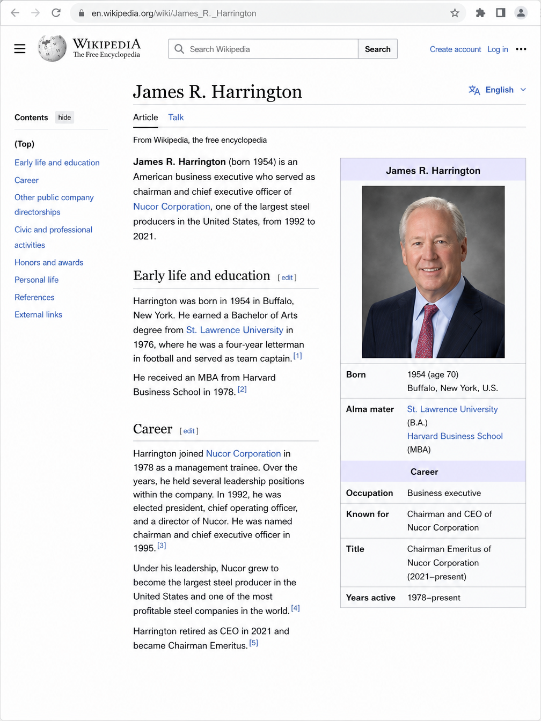Open the browser profile avatar icon
Viewport: 541px width, 721px height.
521,13
